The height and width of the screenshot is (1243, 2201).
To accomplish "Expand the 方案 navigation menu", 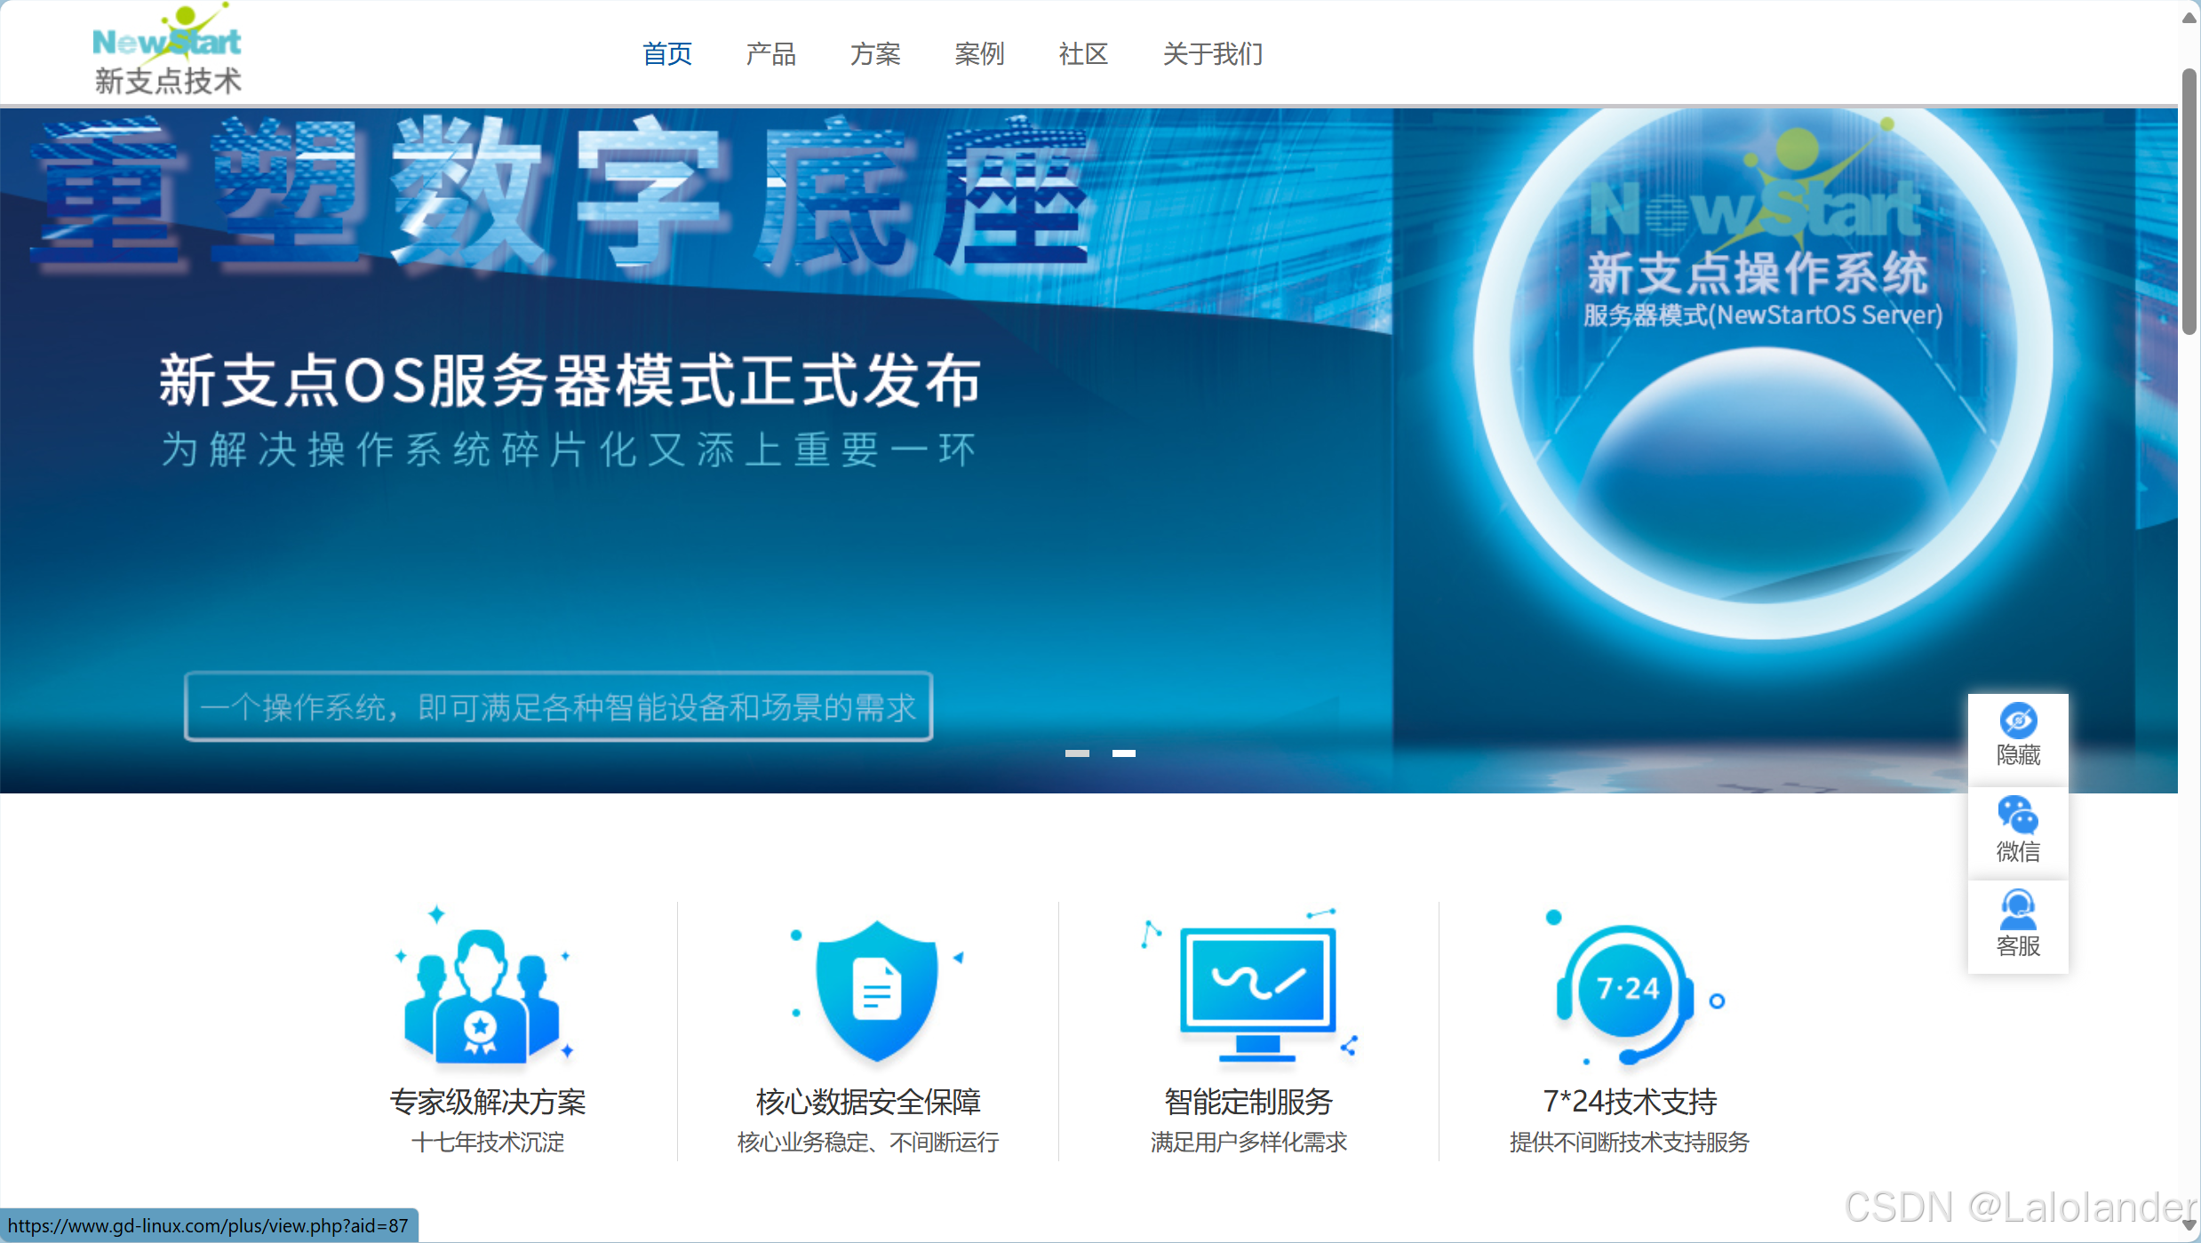I will pyautogui.click(x=875, y=54).
